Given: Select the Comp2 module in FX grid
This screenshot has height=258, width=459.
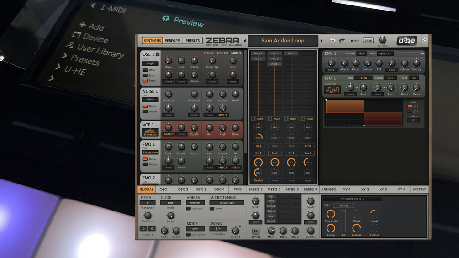Looking at the screenshot, I should (x=271, y=221).
